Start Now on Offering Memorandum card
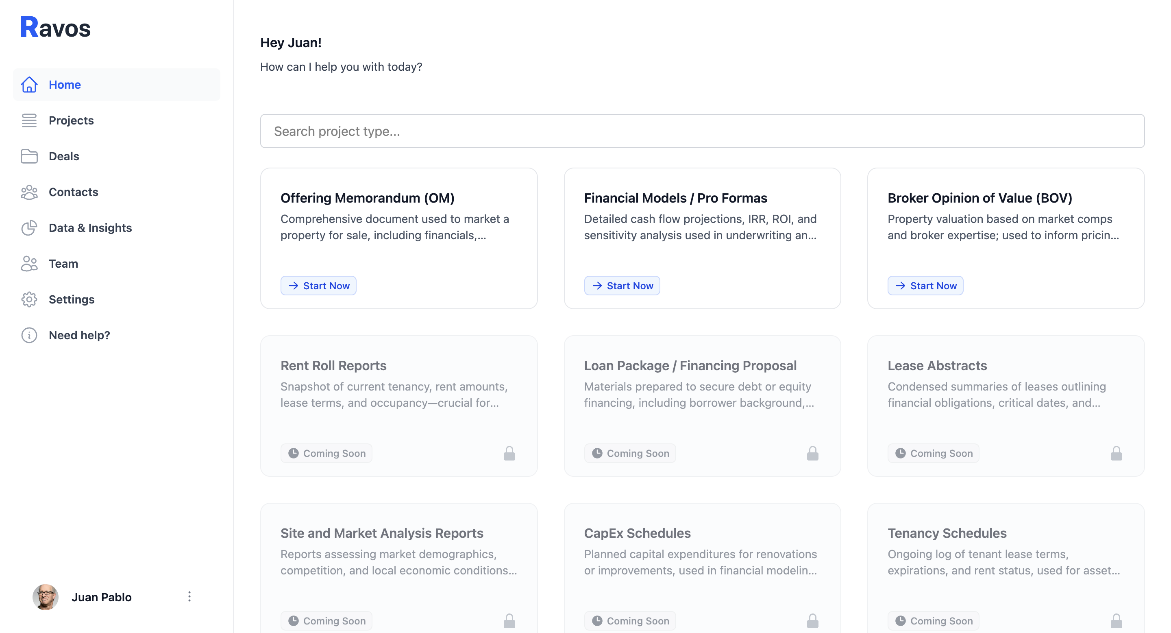The width and height of the screenshot is (1171, 633). coord(318,286)
